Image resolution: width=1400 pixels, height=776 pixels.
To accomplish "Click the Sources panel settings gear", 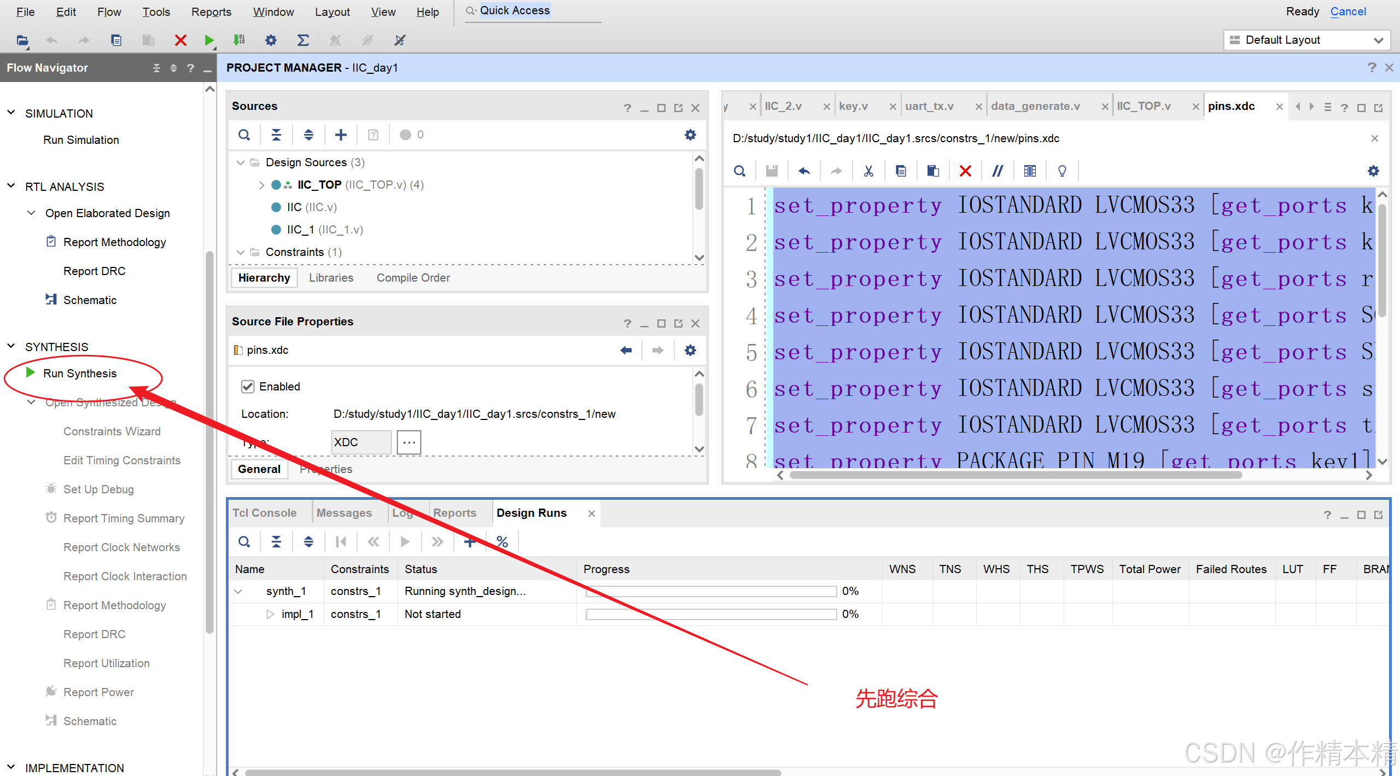I will [690, 135].
